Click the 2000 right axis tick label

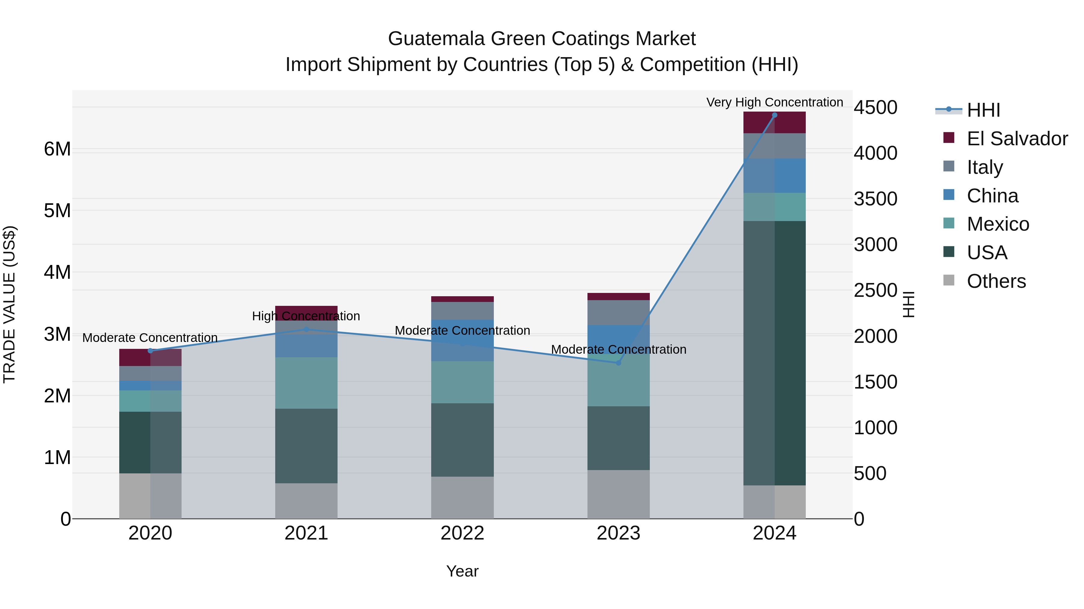876,336
